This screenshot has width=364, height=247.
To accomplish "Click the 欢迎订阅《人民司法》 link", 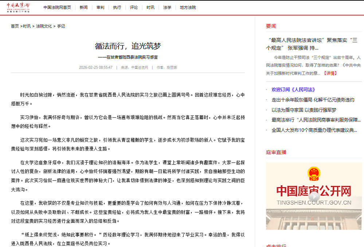I will [x=293, y=90].
